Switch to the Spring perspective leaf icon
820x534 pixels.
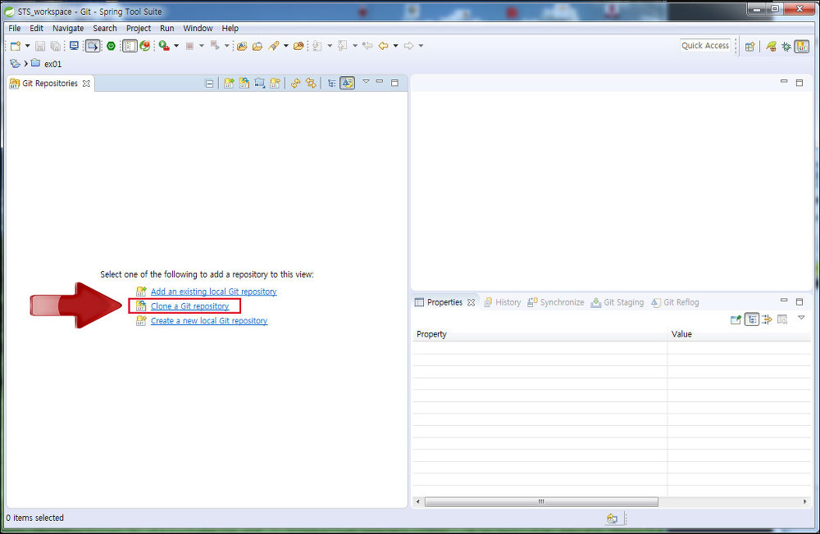click(771, 47)
